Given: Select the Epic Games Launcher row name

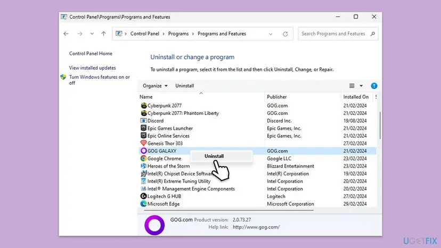Looking at the screenshot, I should (x=170, y=128).
